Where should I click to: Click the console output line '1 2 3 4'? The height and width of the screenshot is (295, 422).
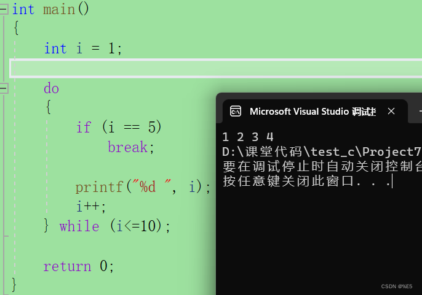pyautogui.click(x=248, y=137)
